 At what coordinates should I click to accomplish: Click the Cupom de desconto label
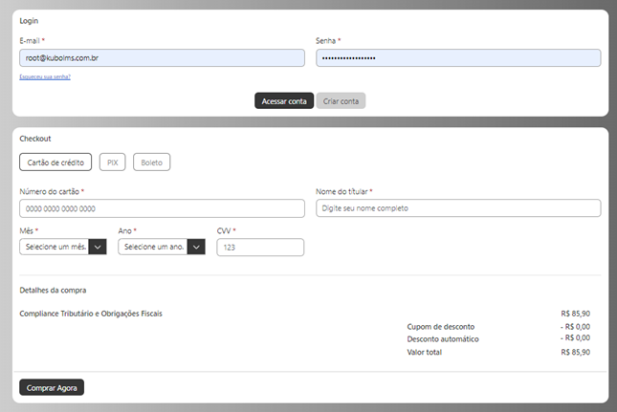tap(441, 326)
